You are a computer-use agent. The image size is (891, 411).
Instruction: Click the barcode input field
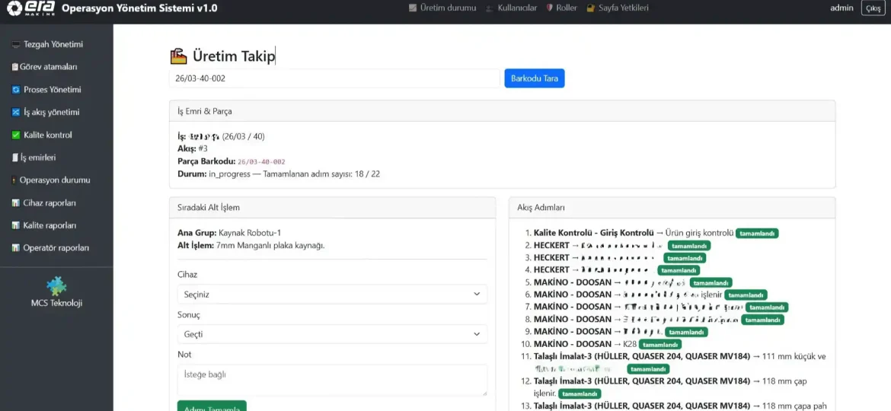point(334,78)
